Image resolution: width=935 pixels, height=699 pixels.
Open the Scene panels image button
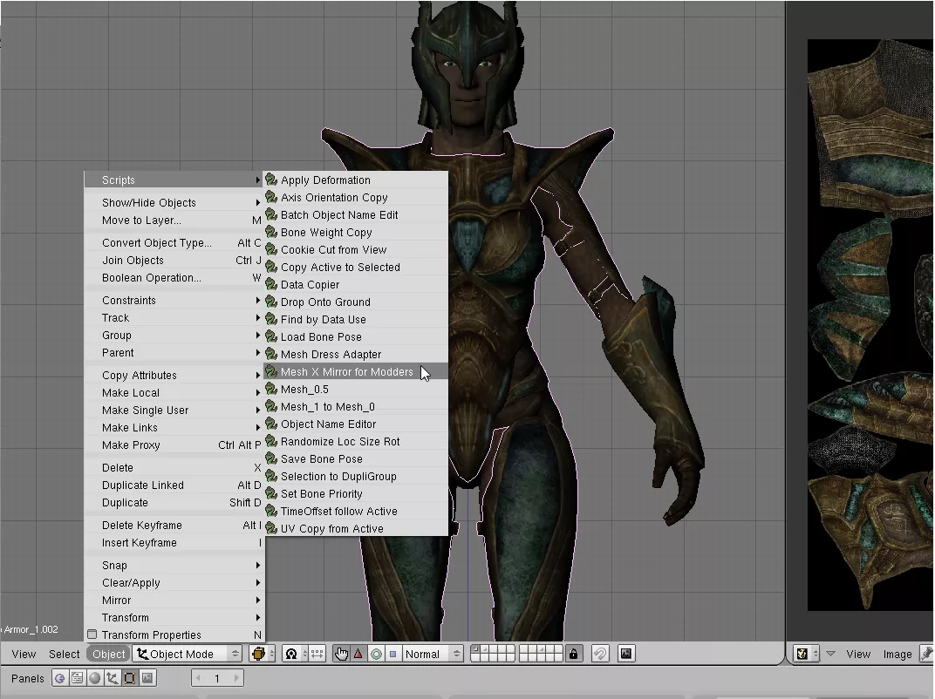pos(147,678)
